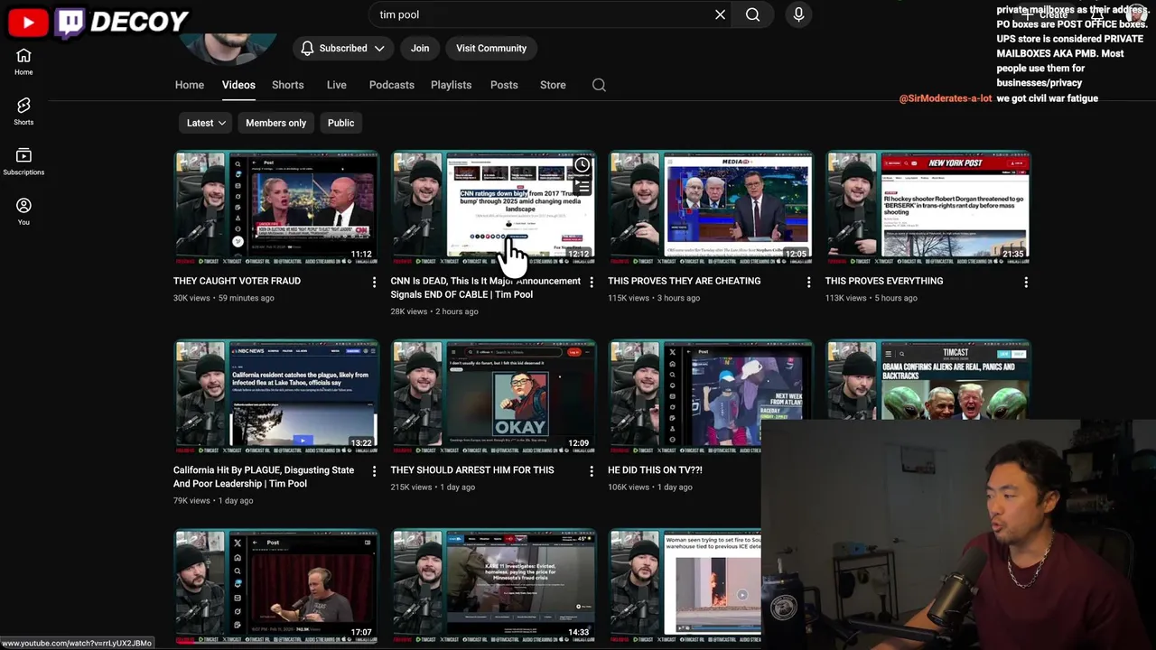Open the Latest sort dropdown
Screen dimensions: 1156x650
pyautogui.click(x=206, y=123)
